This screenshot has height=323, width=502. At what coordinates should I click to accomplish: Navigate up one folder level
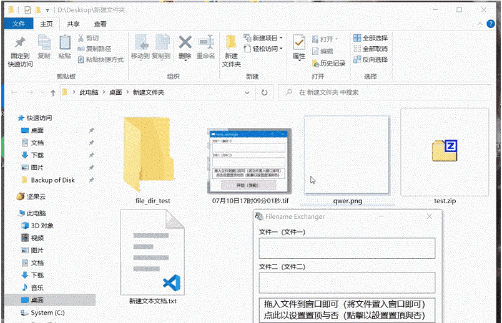(x=53, y=92)
